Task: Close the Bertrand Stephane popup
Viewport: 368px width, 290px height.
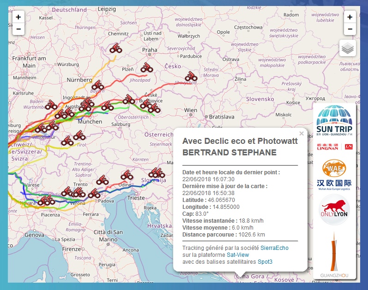Action: tap(302, 133)
